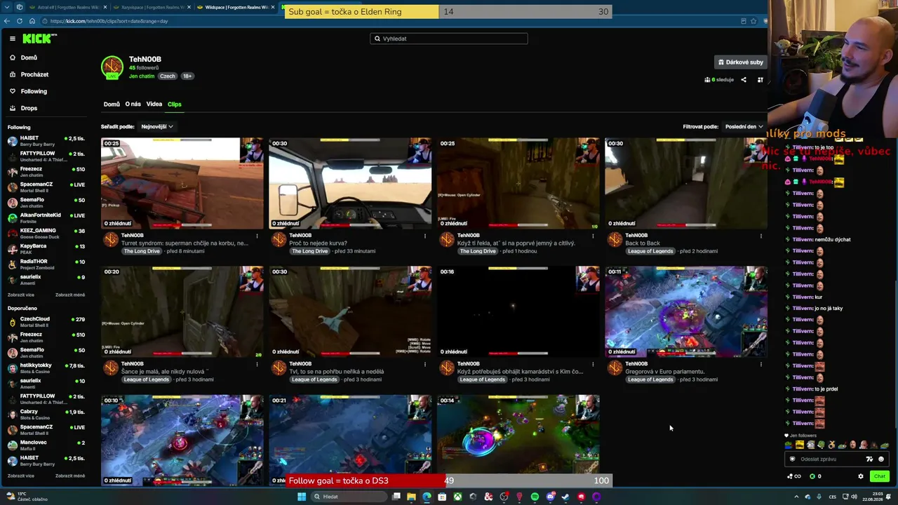Open the emoji picker in chat input
Screen dimensions: 898x505
pos(881,459)
